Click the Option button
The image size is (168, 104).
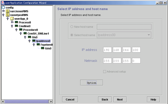tap(92, 83)
